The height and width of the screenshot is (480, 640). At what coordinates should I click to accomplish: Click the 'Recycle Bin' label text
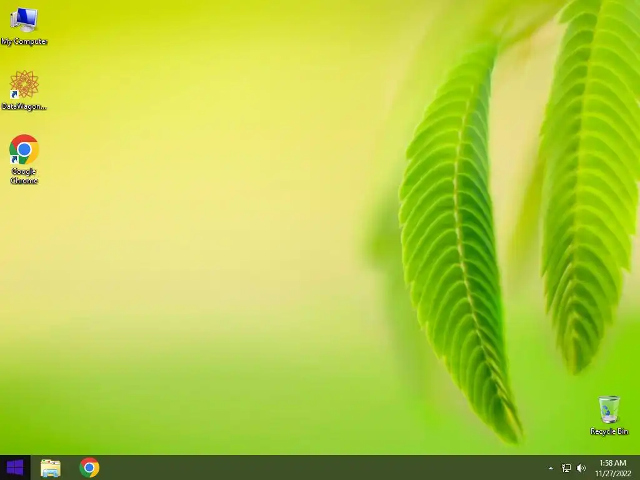(609, 431)
